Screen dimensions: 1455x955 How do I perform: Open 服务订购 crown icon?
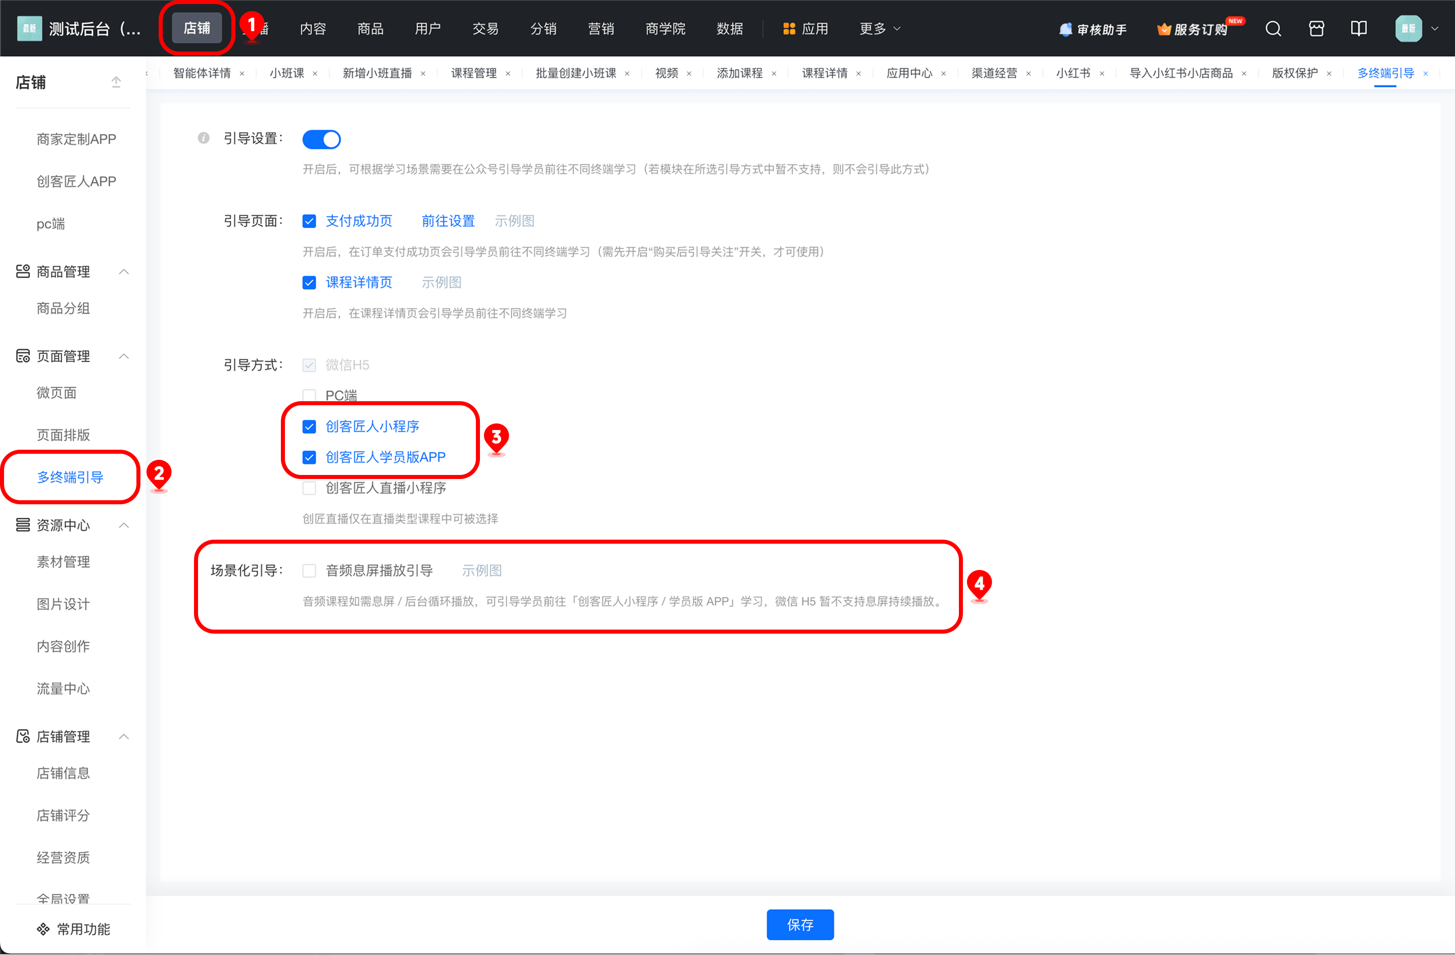(1164, 29)
